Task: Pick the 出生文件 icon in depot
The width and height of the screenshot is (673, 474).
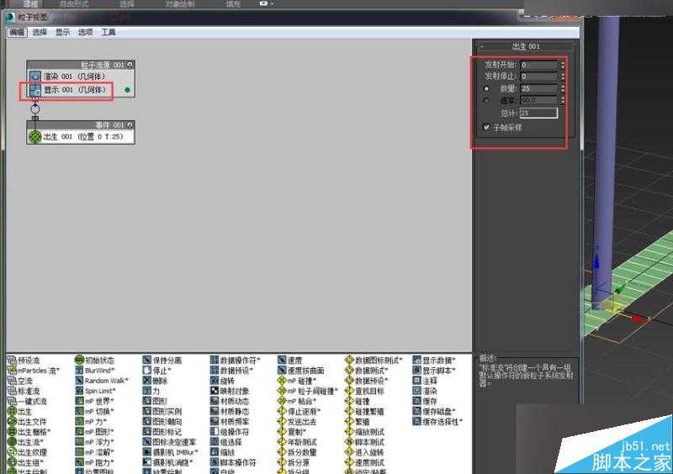Action: [12, 422]
